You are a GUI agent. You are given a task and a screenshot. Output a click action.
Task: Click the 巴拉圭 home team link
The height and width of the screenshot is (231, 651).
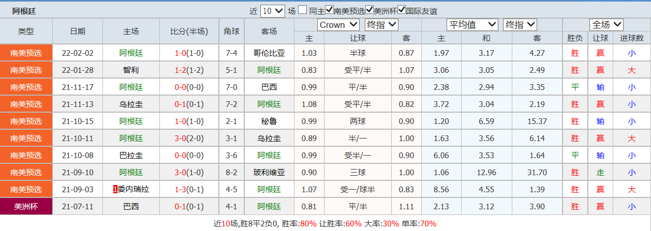(131, 155)
